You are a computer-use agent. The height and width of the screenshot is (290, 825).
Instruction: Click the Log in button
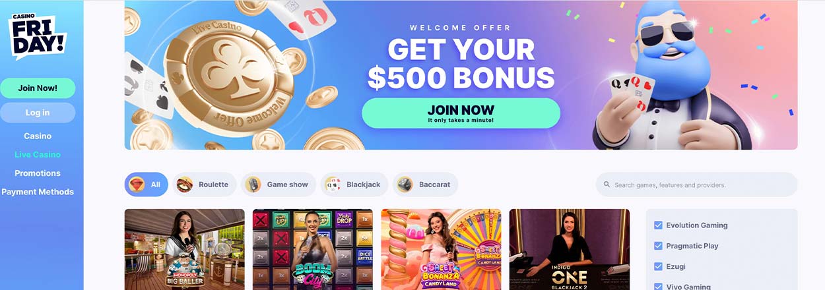point(38,113)
